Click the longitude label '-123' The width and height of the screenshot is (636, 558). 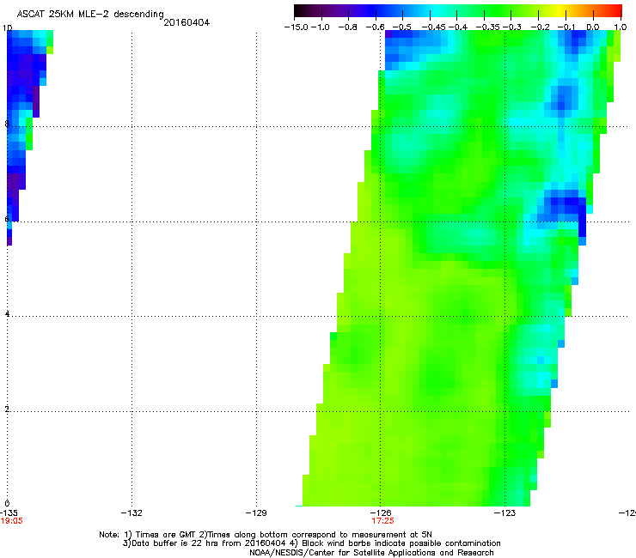505,513
